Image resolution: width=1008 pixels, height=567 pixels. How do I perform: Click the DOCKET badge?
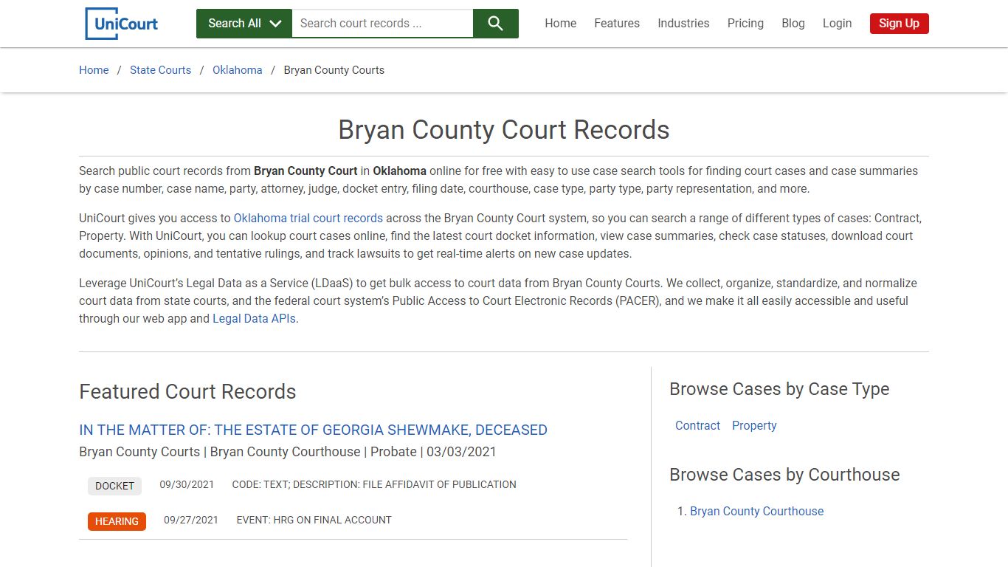pyautogui.click(x=114, y=486)
